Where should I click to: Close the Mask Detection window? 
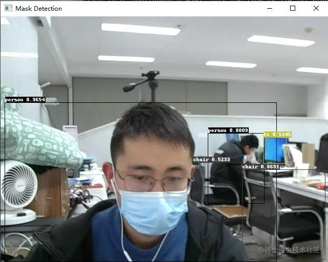316,8
